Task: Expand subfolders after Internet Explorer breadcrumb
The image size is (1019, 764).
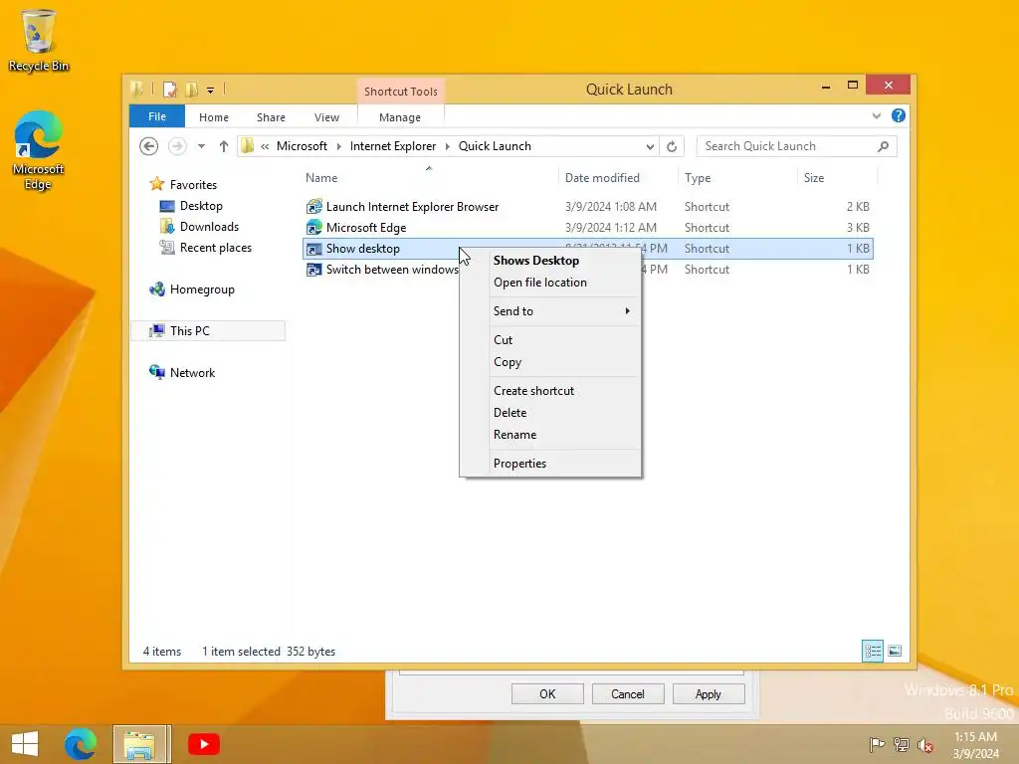Action: pyautogui.click(x=447, y=146)
